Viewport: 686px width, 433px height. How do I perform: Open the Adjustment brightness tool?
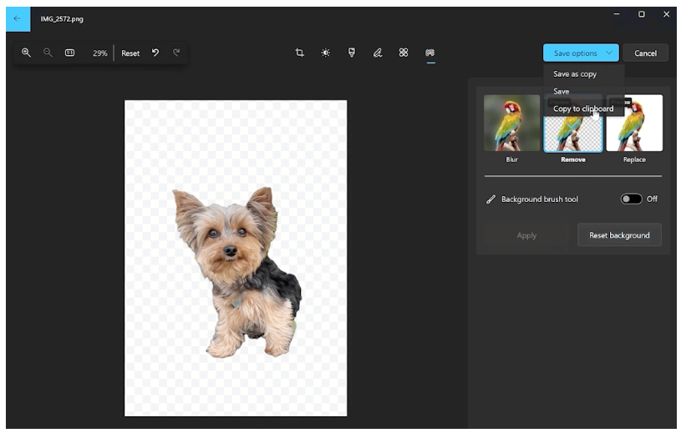(326, 53)
